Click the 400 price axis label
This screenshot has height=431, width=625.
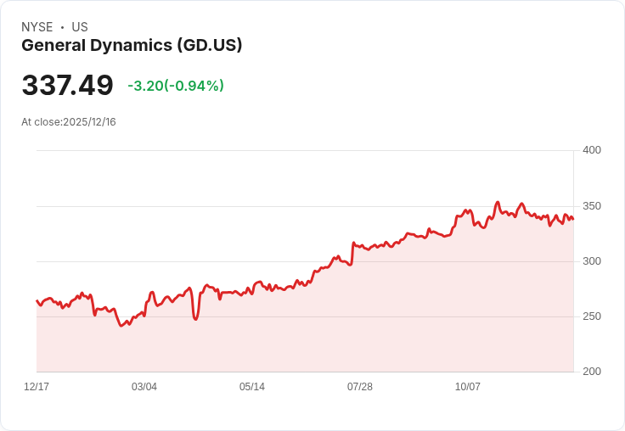[x=592, y=150]
